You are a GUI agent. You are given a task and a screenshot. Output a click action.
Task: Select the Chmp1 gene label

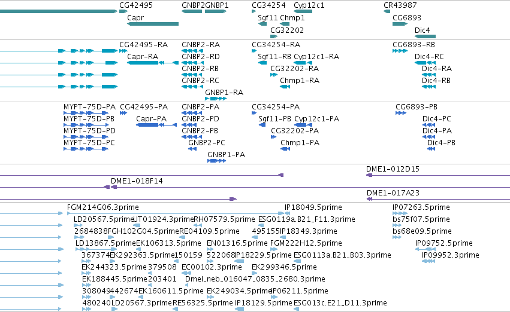click(x=292, y=18)
